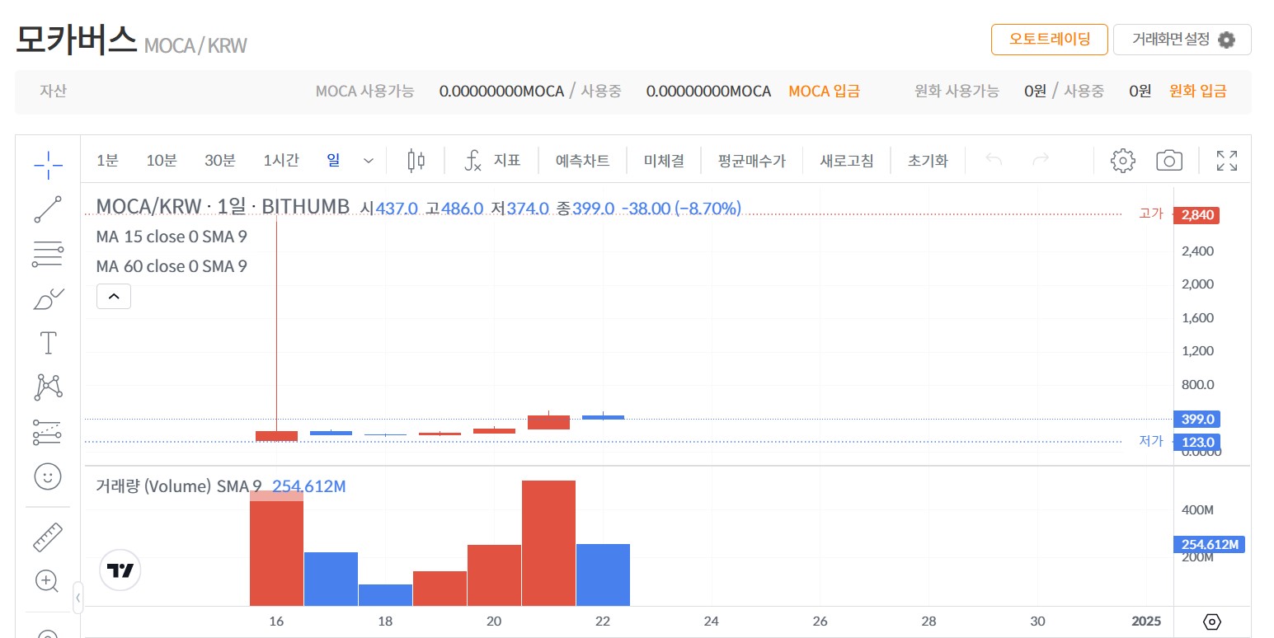Screen dimensions: 1274x638
Task: Expand the time interval dropdown arrow
Action: 369,160
